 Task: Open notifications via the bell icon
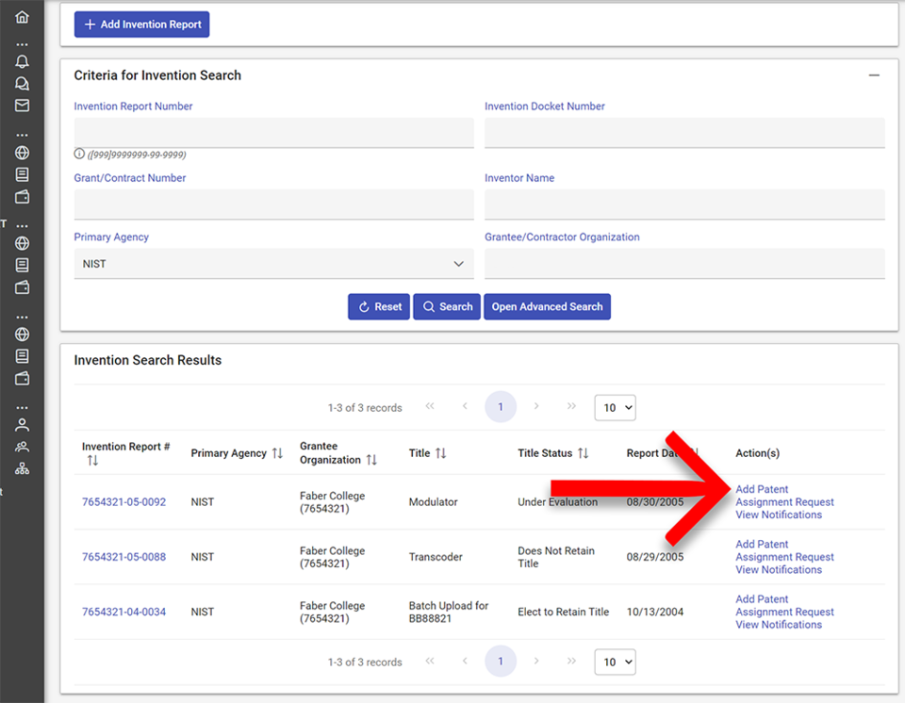[22, 61]
